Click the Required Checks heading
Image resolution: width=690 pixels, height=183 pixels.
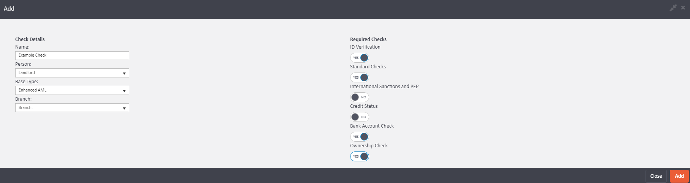click(x=368, y=39)
